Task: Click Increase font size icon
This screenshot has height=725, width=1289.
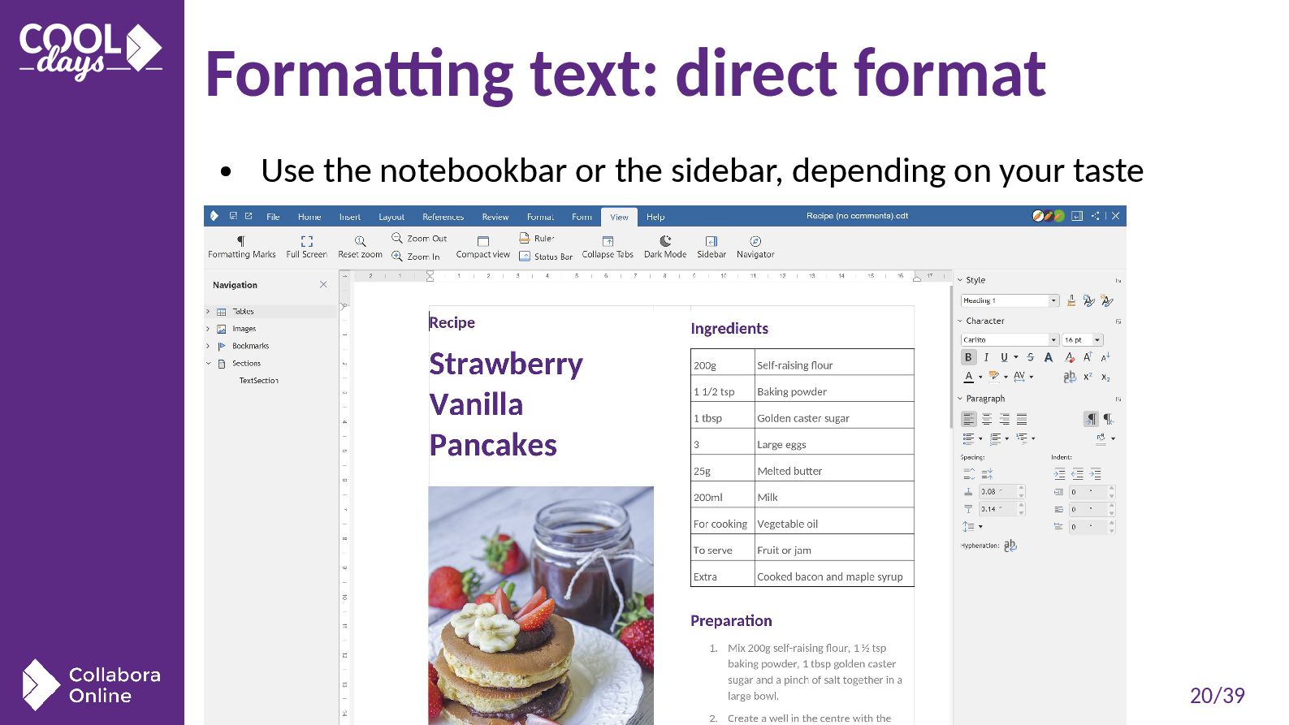Action: pos(1088,357)
